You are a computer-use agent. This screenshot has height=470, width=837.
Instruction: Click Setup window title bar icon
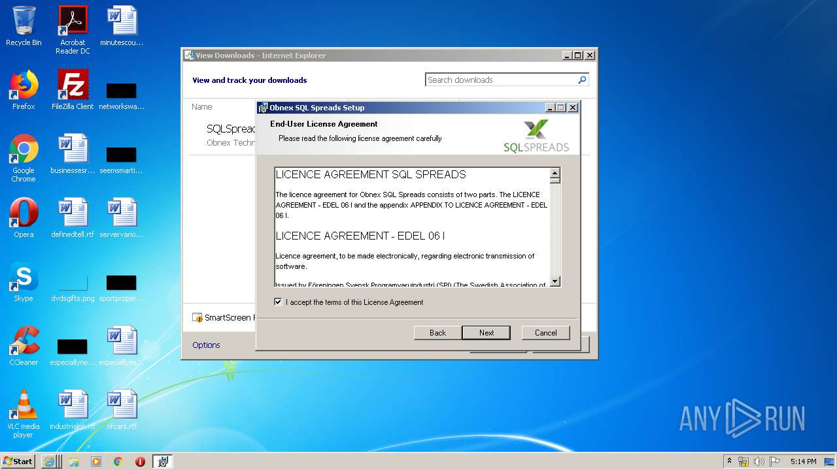[263, 108]
